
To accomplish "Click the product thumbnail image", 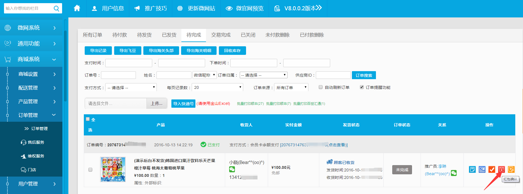I will (113, 169).
